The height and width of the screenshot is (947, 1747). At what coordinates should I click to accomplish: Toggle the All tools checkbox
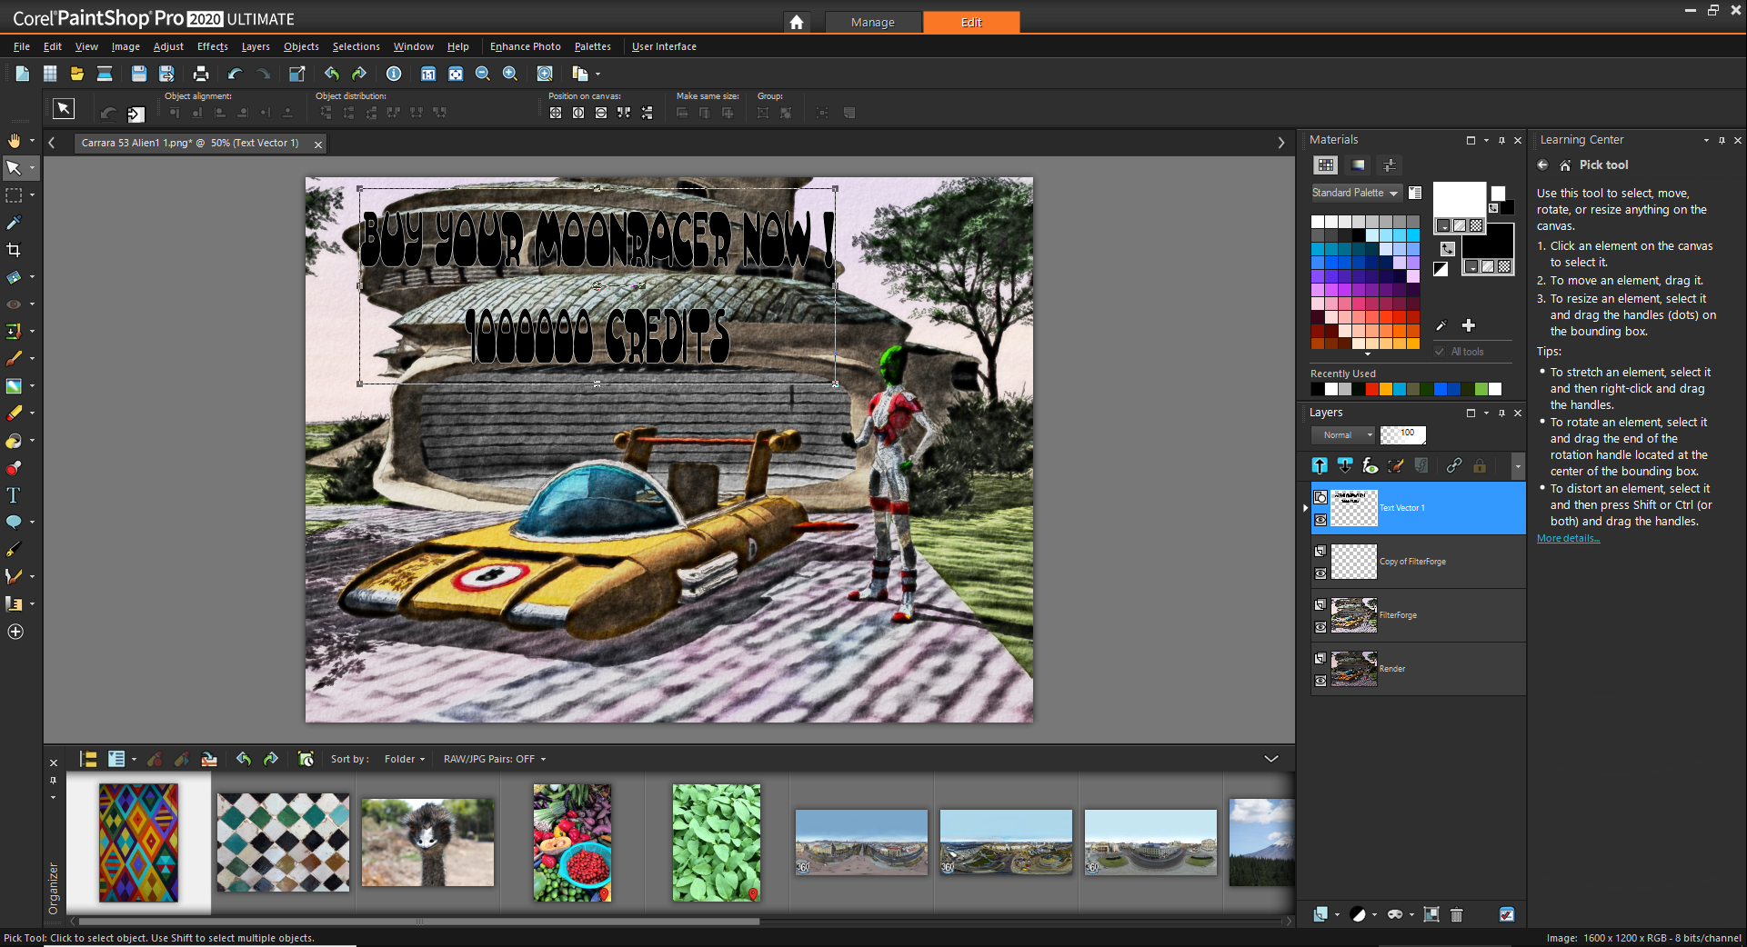point(1440,352)
